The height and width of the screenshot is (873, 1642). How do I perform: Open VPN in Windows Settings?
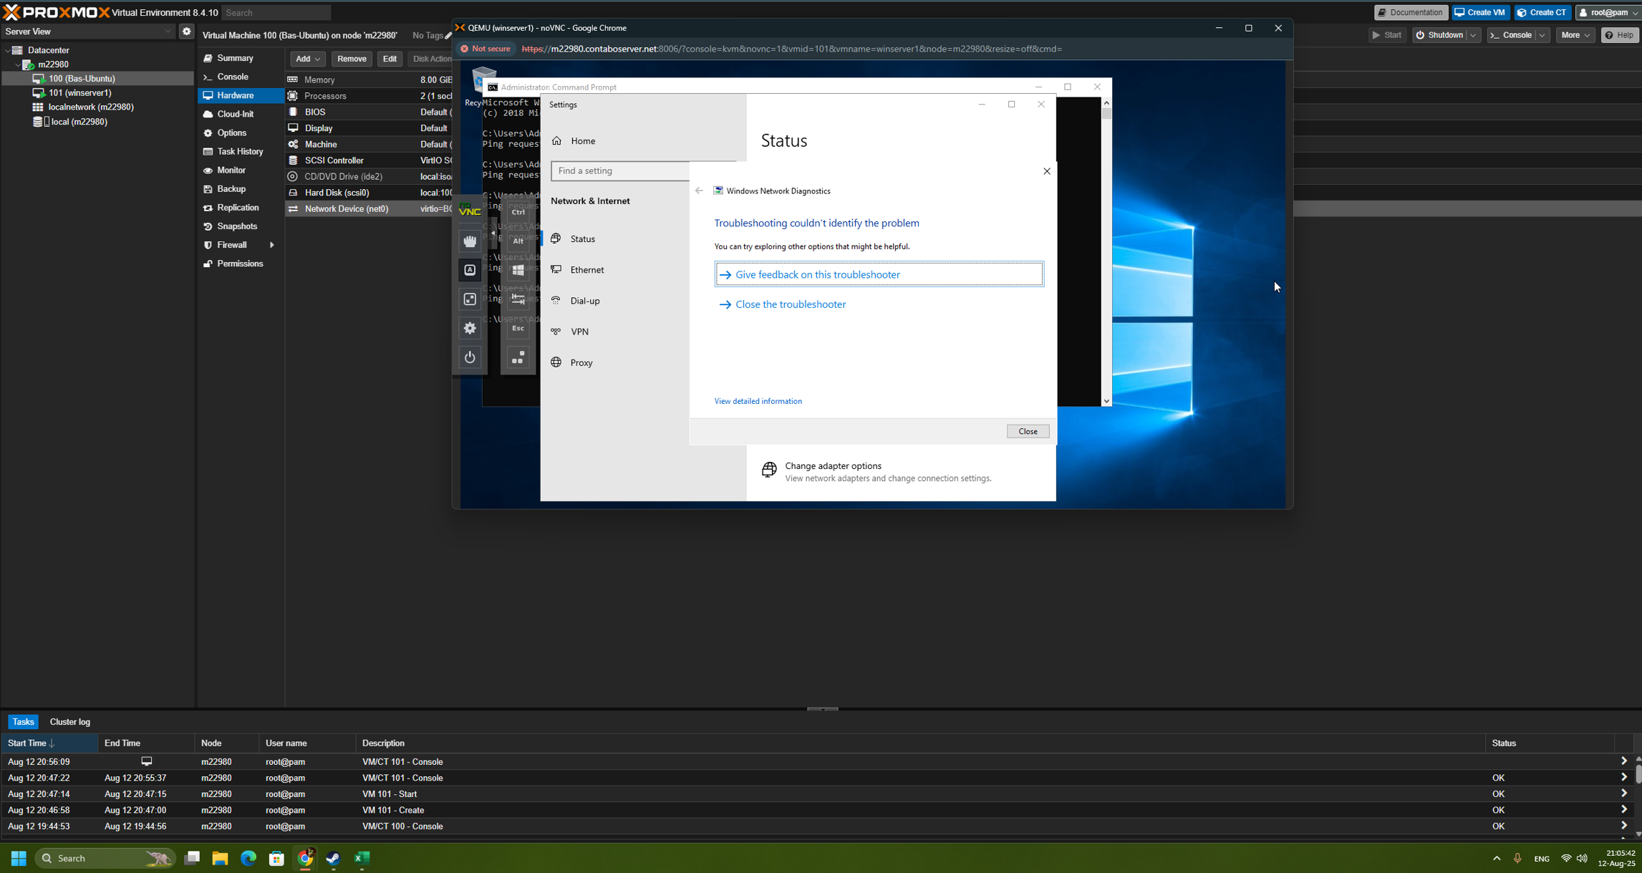(579, 332)
